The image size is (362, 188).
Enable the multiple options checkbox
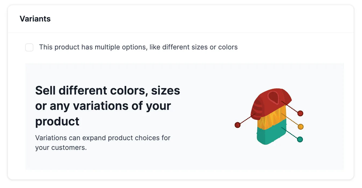pos(29,48)
